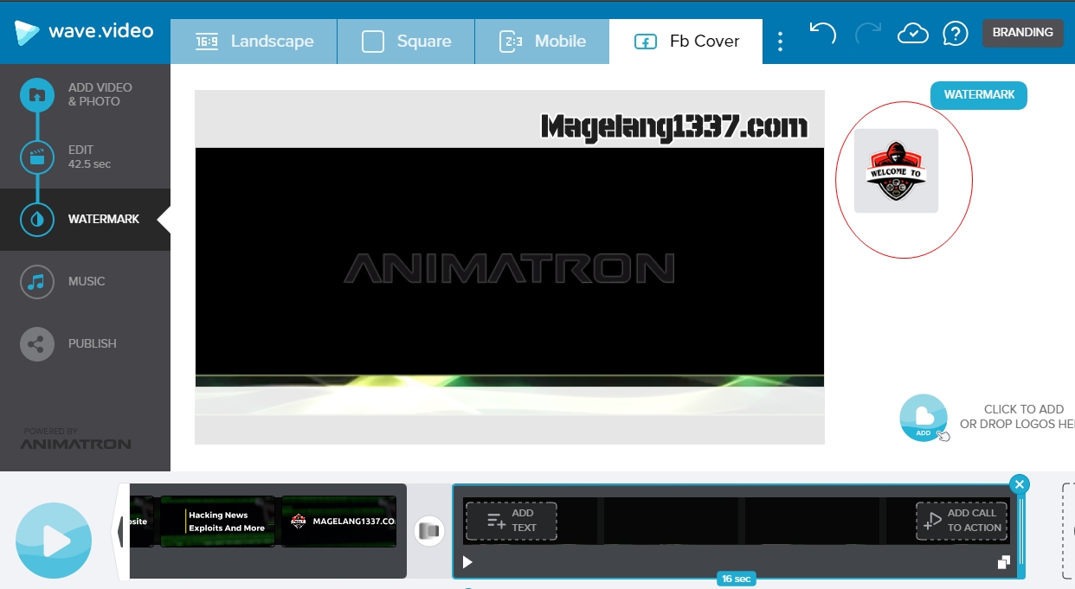The image size is (1075, 589).
Task: Click the Add logo cloud icon
Action: [x=924, y=418]
